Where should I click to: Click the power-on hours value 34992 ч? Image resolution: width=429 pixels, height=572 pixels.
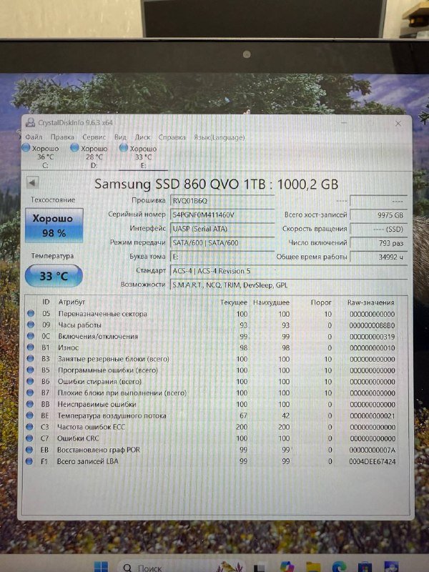378,257
